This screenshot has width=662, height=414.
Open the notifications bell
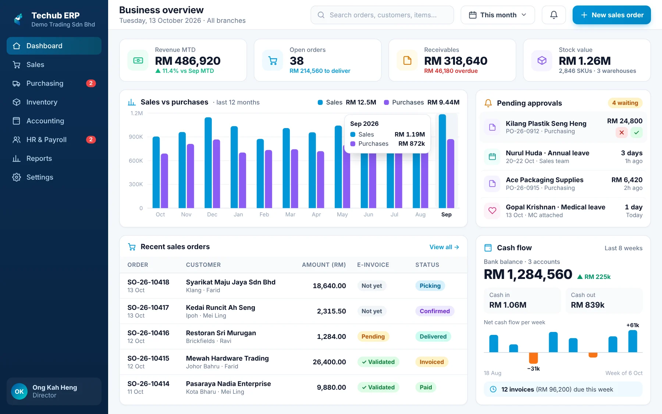click(554, 15)
